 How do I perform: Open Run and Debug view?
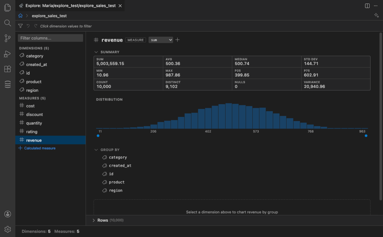coord(7,54)
